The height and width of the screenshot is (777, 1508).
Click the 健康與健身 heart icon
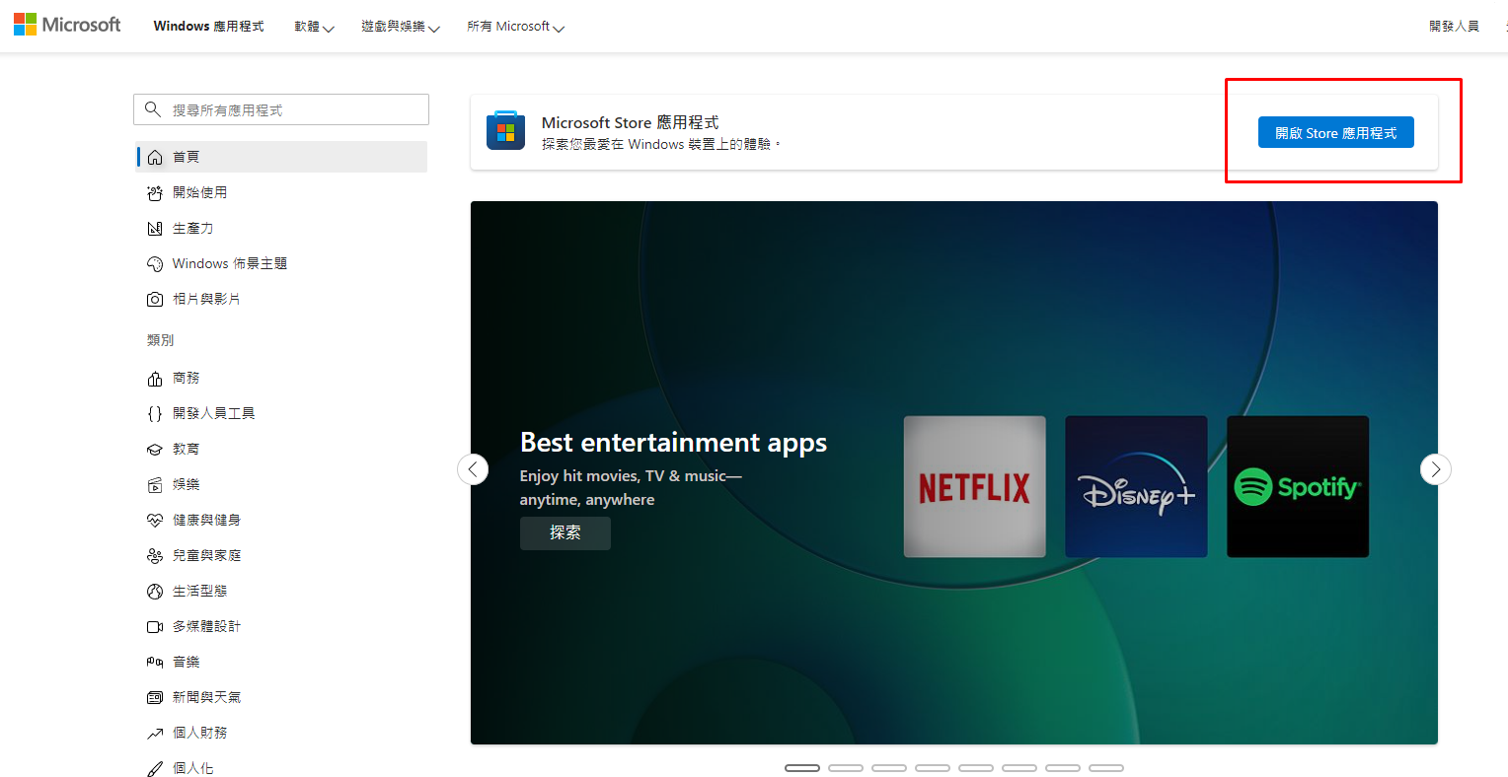coord(155,520)
